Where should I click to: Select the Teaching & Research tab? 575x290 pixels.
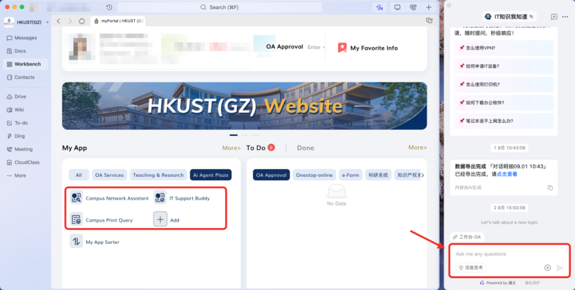click(158, 175)
